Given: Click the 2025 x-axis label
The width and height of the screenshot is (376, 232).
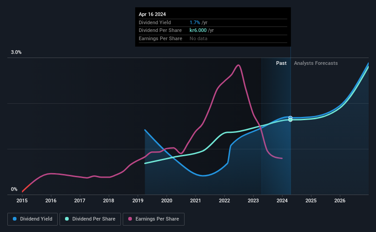Looking at the screenshot, I should point(311,200).
